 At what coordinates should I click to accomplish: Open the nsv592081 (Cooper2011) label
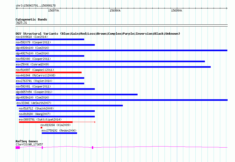click(33, 86)
